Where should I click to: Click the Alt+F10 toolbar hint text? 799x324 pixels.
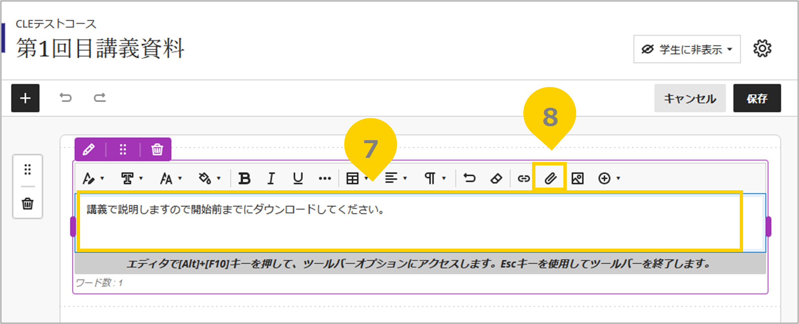[418, 264]
